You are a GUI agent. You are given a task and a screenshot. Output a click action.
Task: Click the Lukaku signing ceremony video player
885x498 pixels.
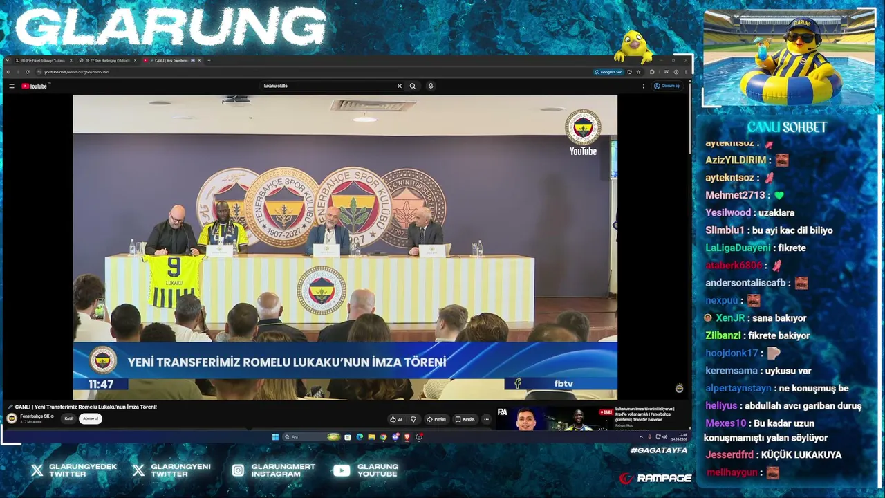click(x=345, y=247)
